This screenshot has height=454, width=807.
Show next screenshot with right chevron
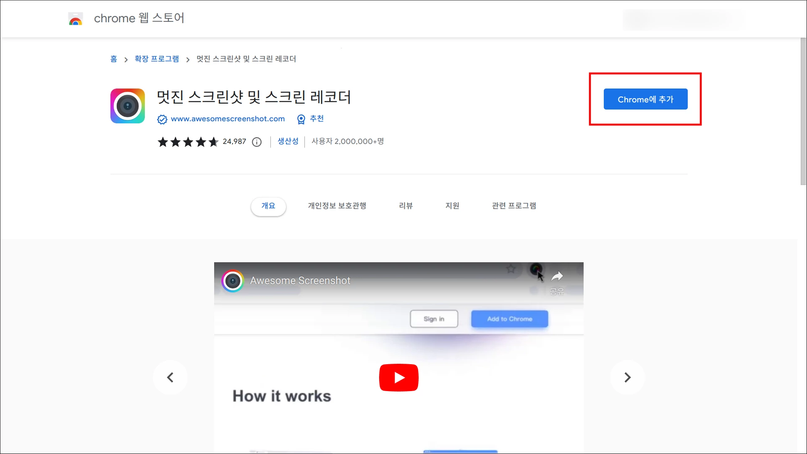coord(627,377)
